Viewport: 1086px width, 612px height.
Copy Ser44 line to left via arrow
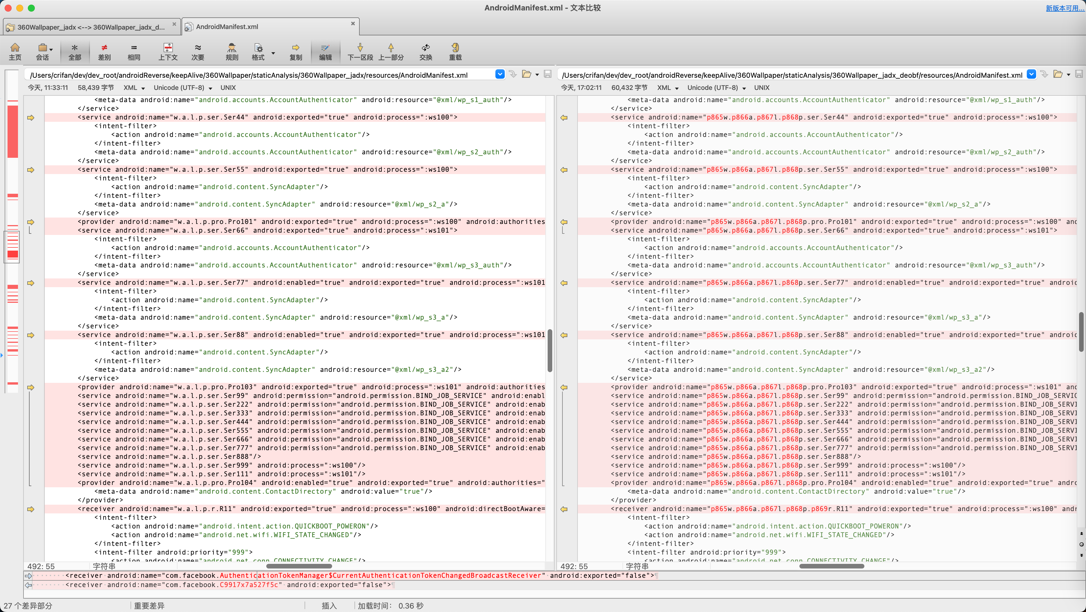[564, 117]
